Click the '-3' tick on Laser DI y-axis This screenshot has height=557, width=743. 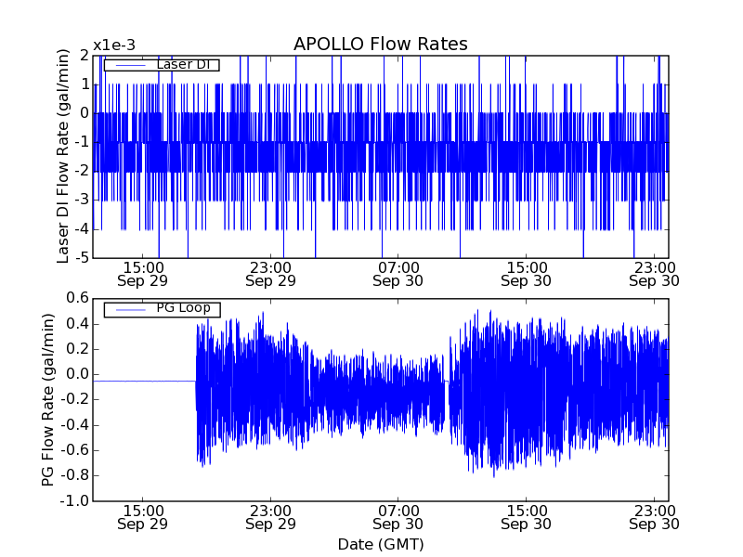82,201
